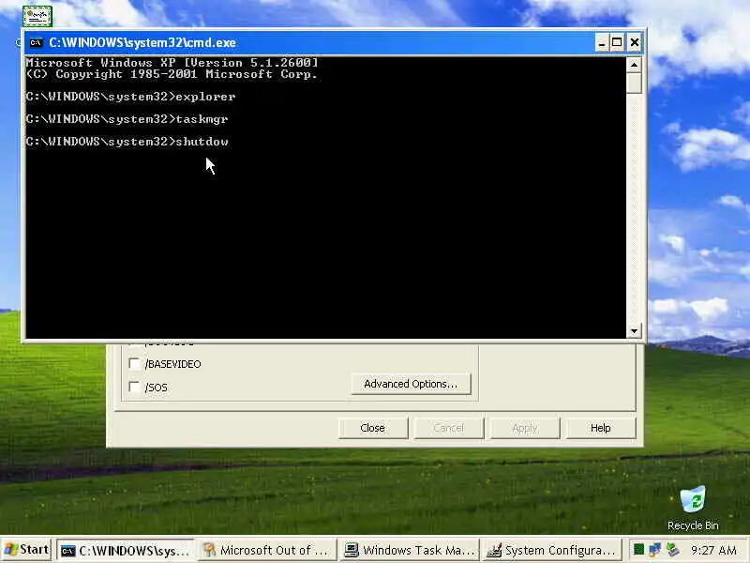Switch to System Configuration taskbar item

[552, 551]
